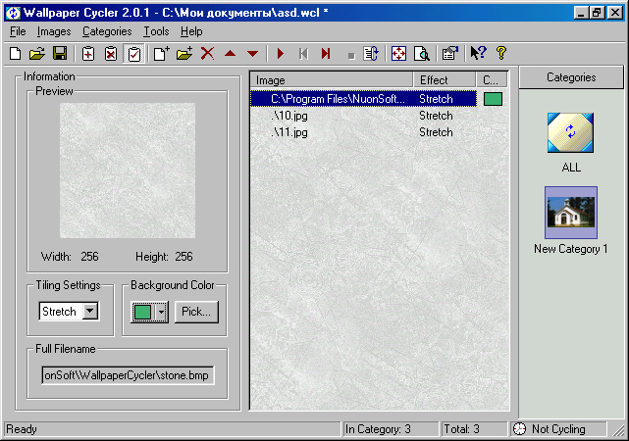Open the Images menu
The height and width of the screenshot is (441, 629).
(54, 31)
